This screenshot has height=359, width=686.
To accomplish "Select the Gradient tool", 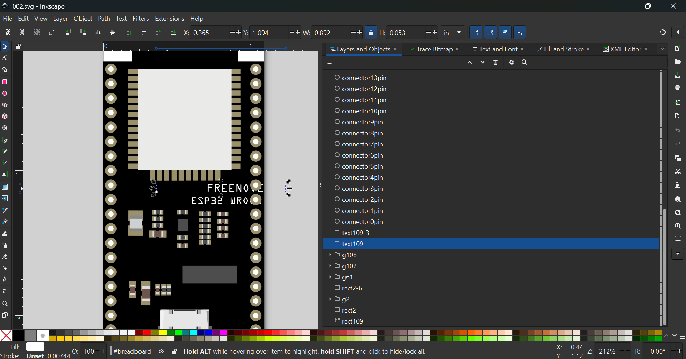I will click(5, 187).
